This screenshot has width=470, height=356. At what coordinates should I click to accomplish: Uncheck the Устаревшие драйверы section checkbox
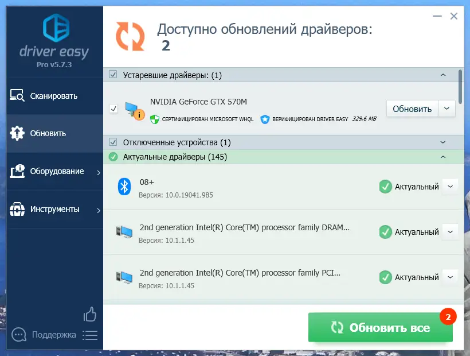click(x=113, y=75)
